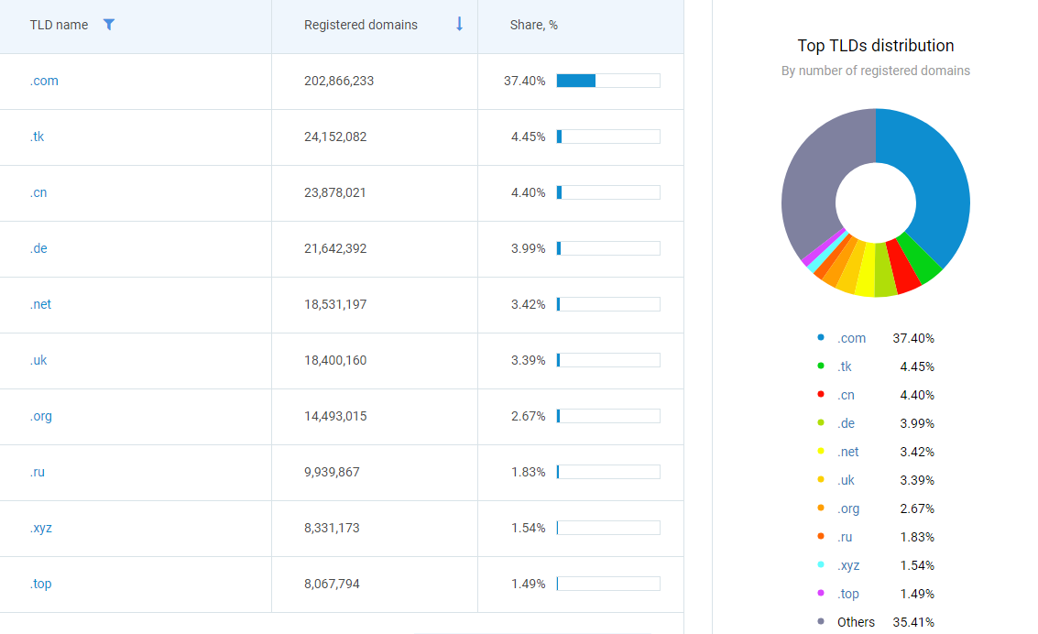Screen dimensions: 1038x634
Task: Click the .org legend label
Action: [x=848, y=508]
